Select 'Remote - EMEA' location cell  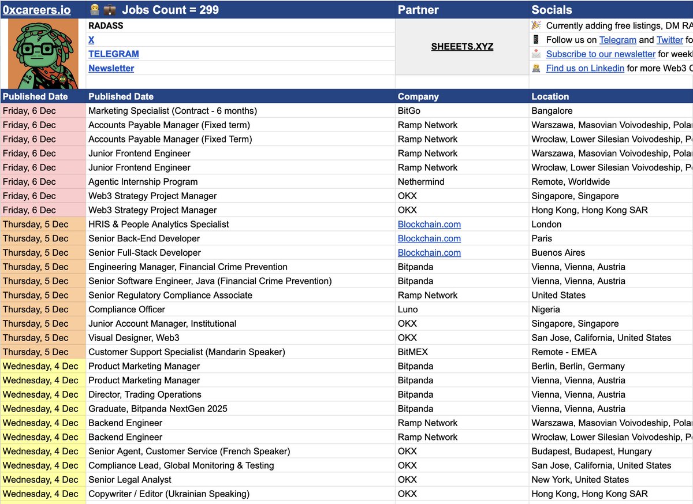point(611,352)
